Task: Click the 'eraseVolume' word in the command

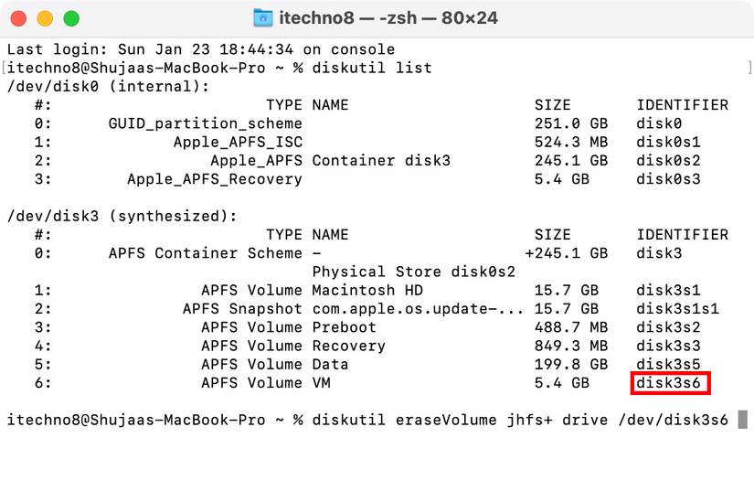Action: [x=446, y=420]
